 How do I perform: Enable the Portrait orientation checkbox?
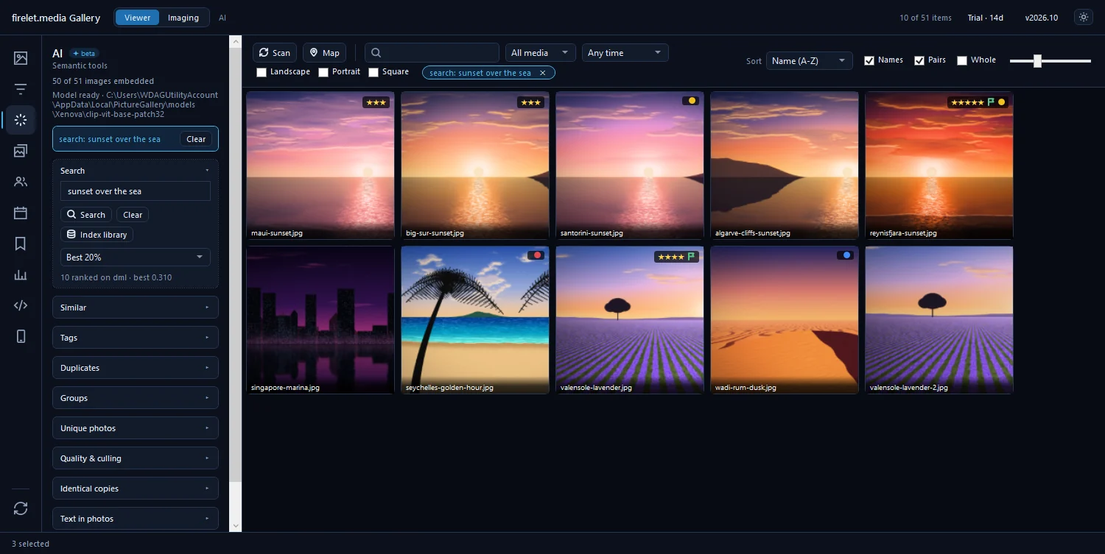[323, 72]
